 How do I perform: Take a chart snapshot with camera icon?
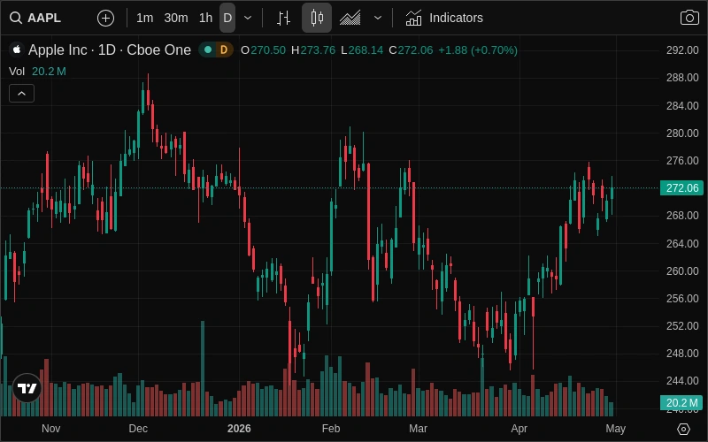[x=689, y=18]
